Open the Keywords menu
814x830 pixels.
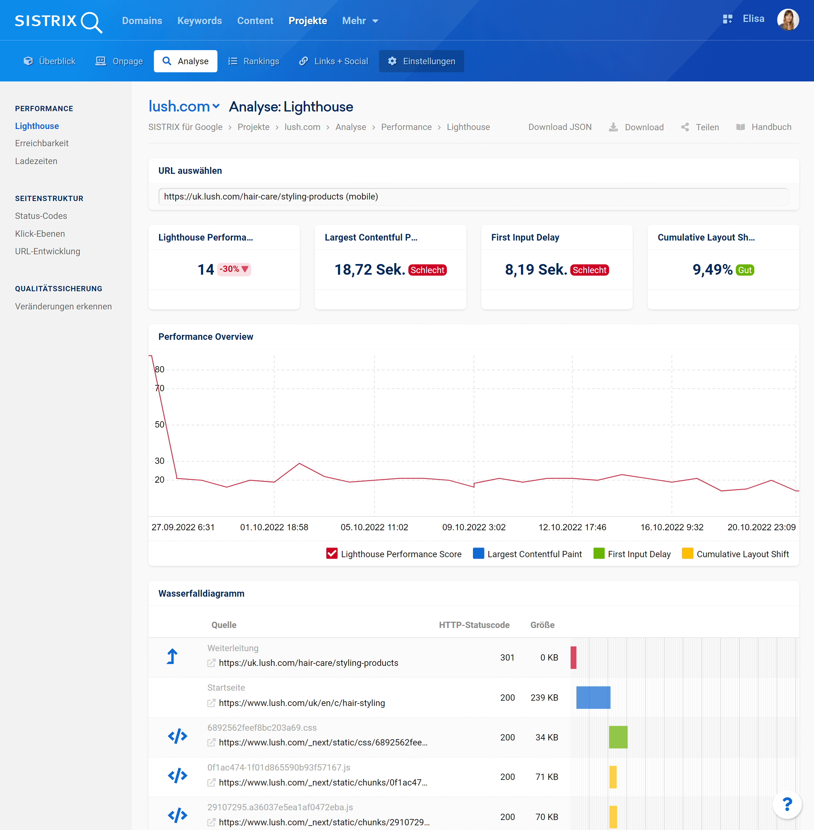[200, 21]
